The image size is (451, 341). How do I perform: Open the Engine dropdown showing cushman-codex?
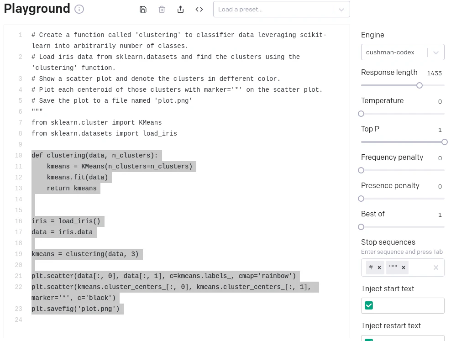(403, 52)
